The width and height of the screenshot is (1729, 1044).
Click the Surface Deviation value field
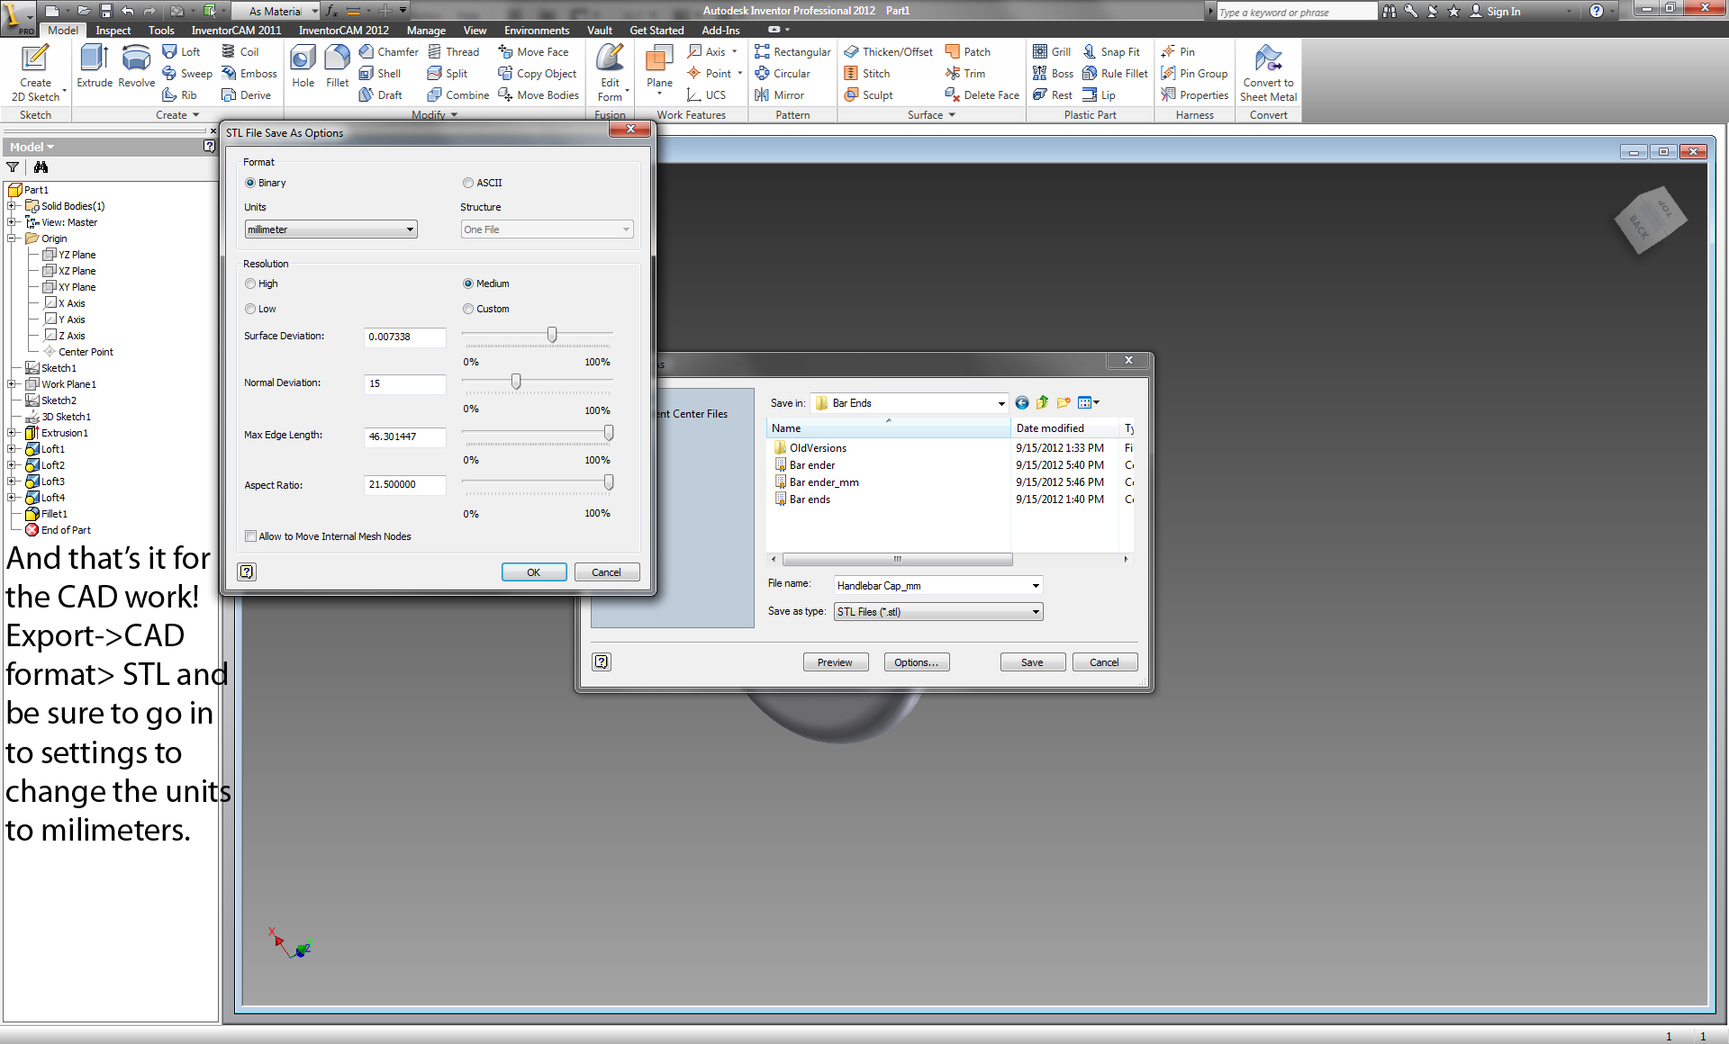click(x=404, y=337)
